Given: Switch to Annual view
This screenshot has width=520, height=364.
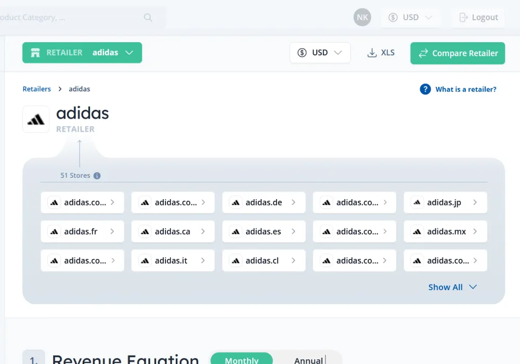Looking at the screenshot, I should (x=308, y=360).
